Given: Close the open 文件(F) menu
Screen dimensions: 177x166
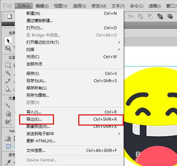Looking at the screenshot, I should click(x=24, y=6).
